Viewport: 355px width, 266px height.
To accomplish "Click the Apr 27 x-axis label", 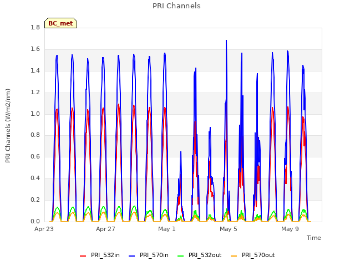I will coord(105,229).
